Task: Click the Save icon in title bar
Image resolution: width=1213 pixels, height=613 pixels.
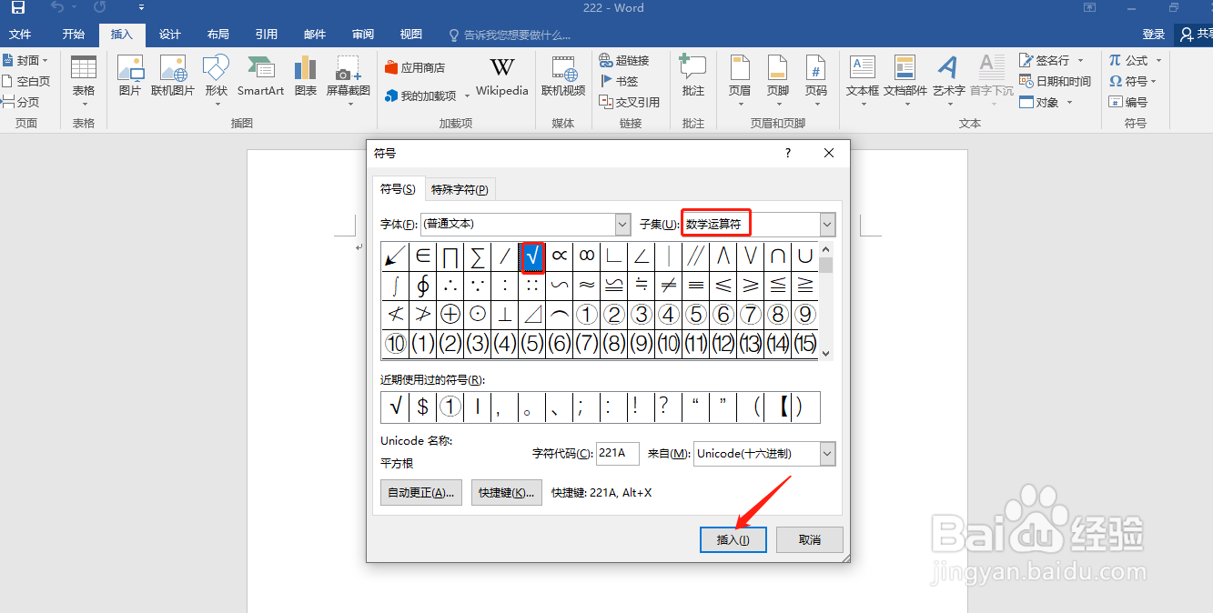Action: click(x=18, y=8)
